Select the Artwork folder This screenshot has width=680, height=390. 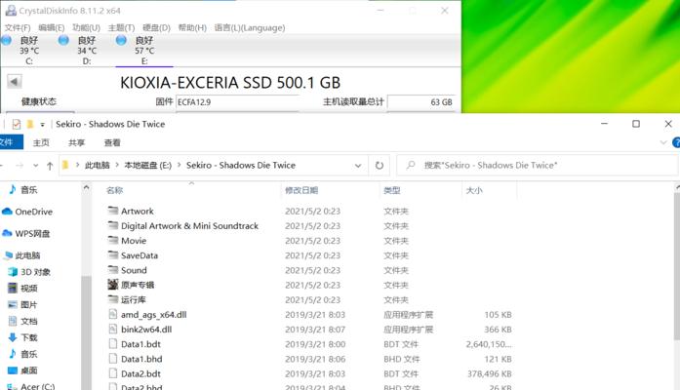(x=131, y=211)
